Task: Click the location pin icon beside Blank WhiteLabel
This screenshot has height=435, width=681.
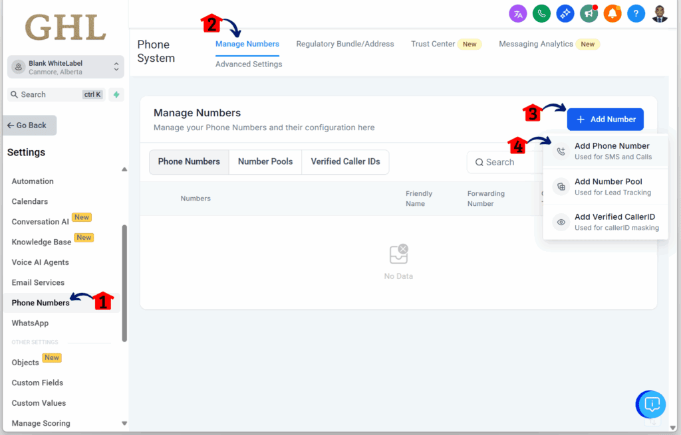Action: tap(18, 67)
